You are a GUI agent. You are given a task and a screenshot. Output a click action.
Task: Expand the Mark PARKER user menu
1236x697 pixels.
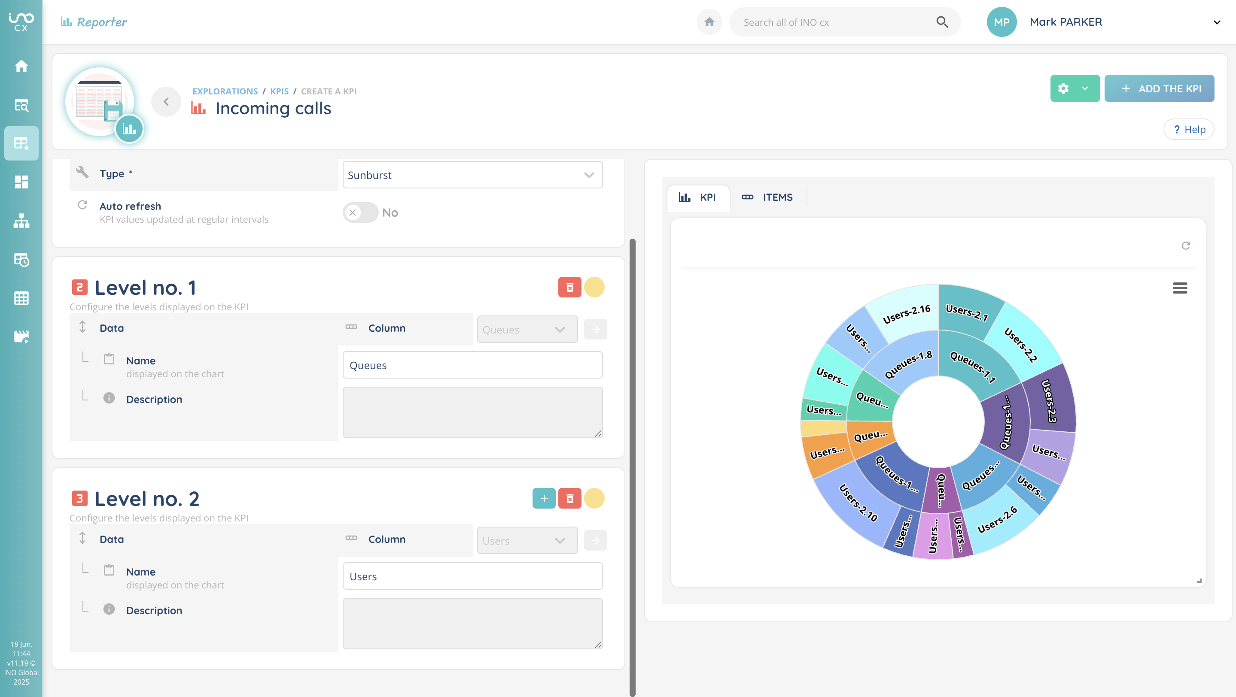(x=1216, y=22)
